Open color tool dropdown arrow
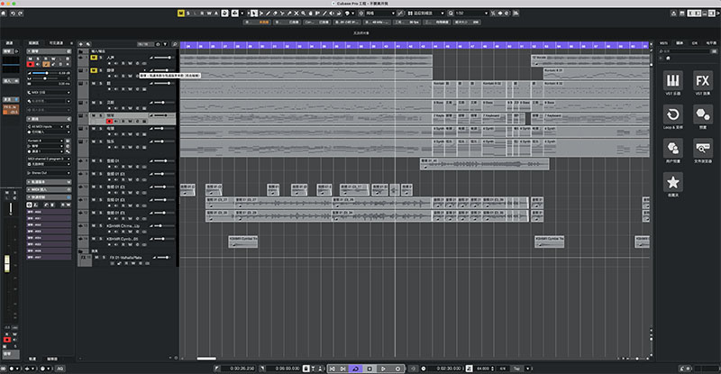721x374 pixels. tap(353, 14)
